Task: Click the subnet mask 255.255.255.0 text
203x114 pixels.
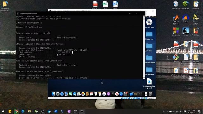Action: point(64,54)
